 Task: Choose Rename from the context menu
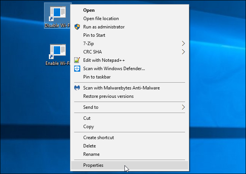pyautogui.click(x=129, y=154)
